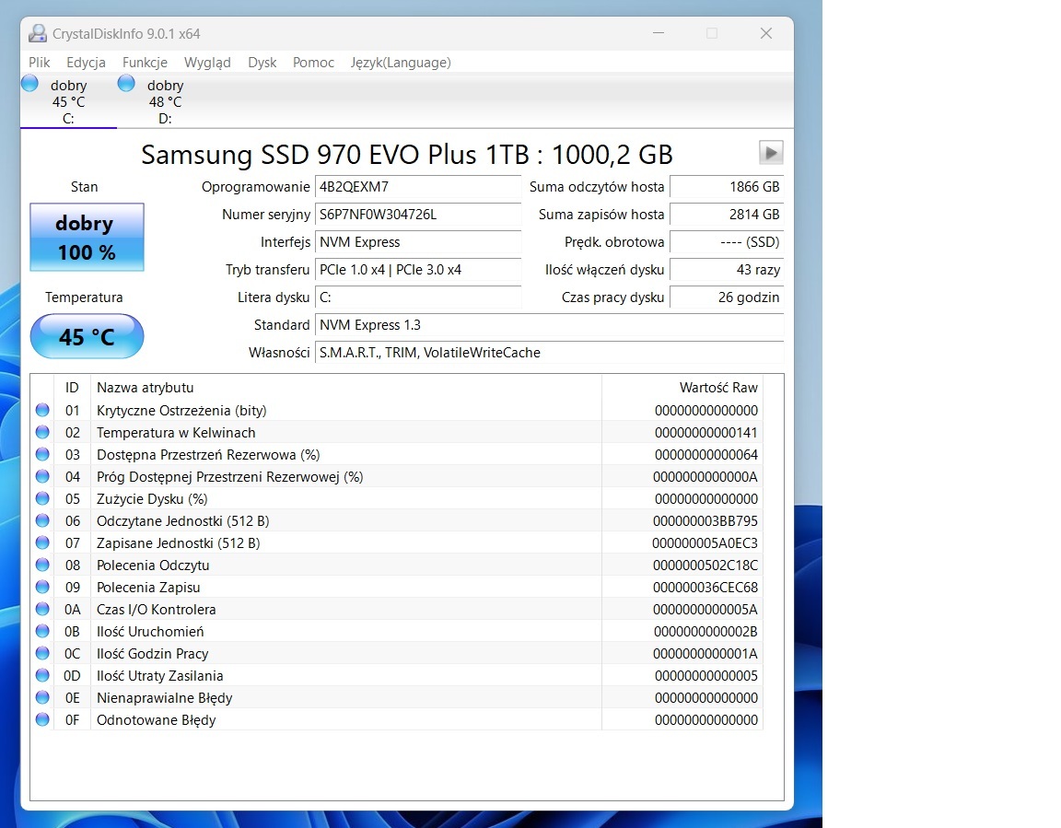The height and width of the screenshot is (828, 1061).
Task: Click status orb for Czas I/O Kontrolera
Action: coord(42,609)
